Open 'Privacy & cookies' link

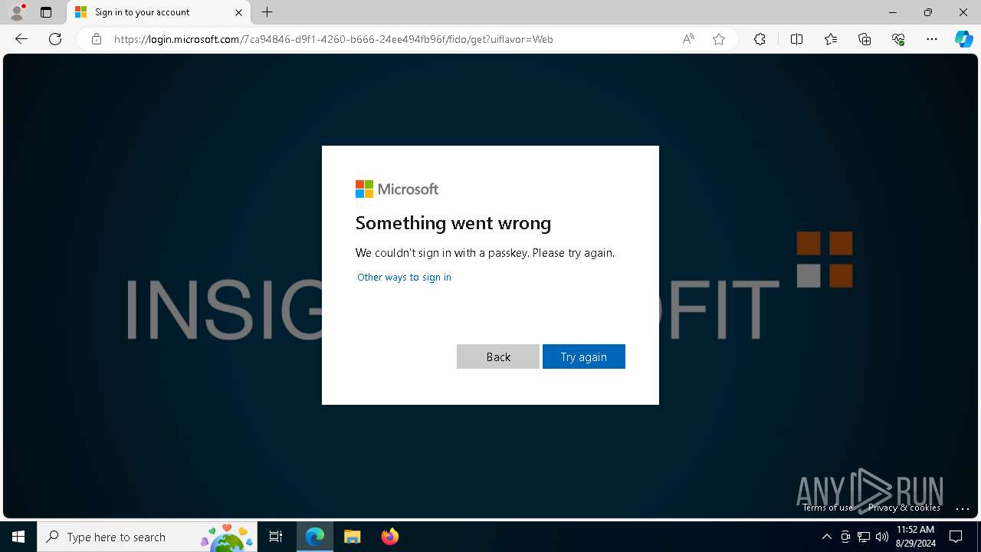point(904,508)
